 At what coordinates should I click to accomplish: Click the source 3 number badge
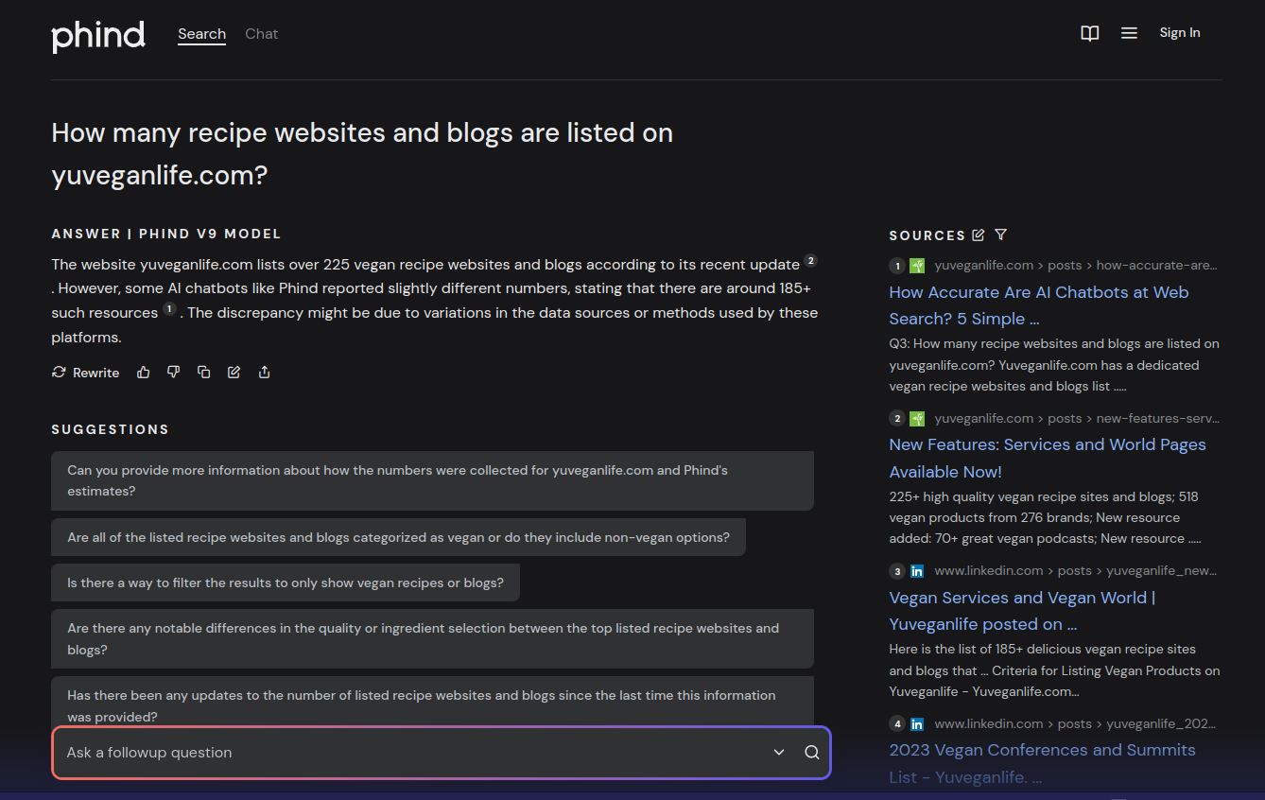897,571
